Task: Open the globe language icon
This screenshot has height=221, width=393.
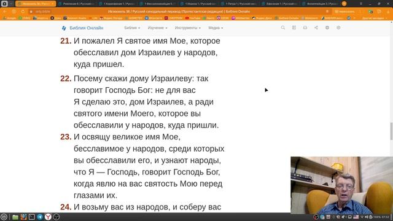Action: point(327,28)
